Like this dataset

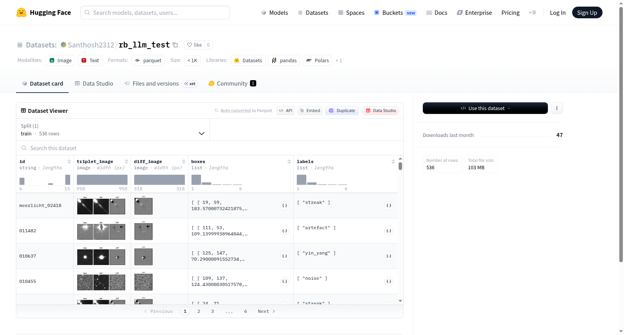[194, 45]
